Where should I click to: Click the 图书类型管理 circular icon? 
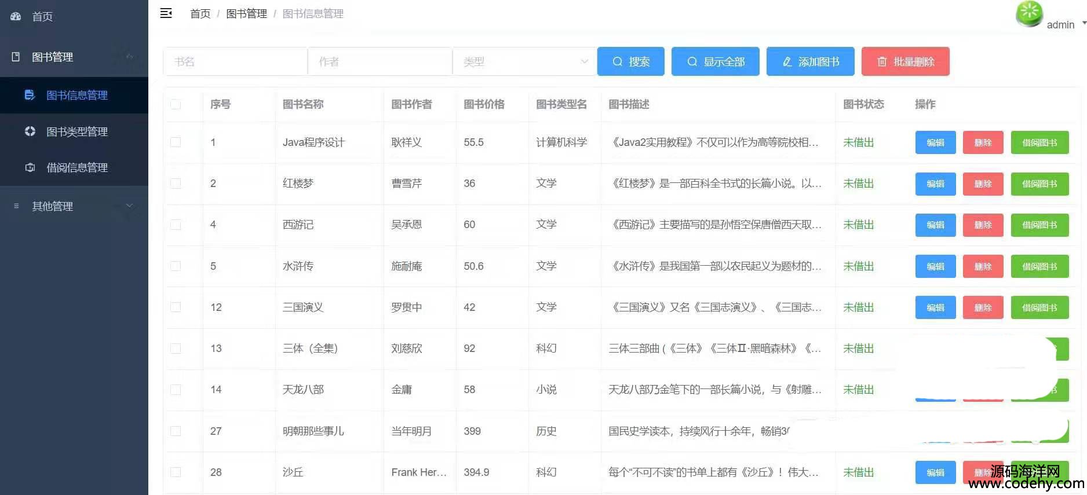tap(30, 131)
